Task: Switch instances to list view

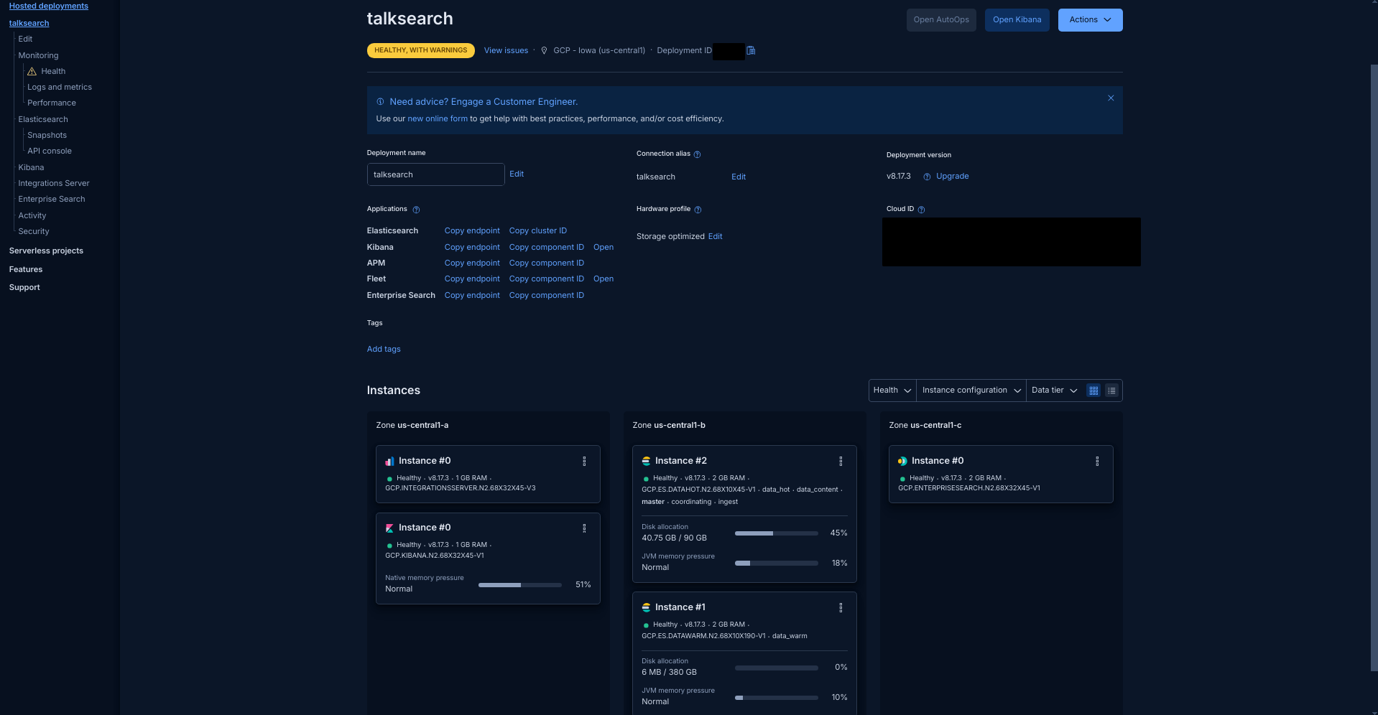Action: point(1111,391)
